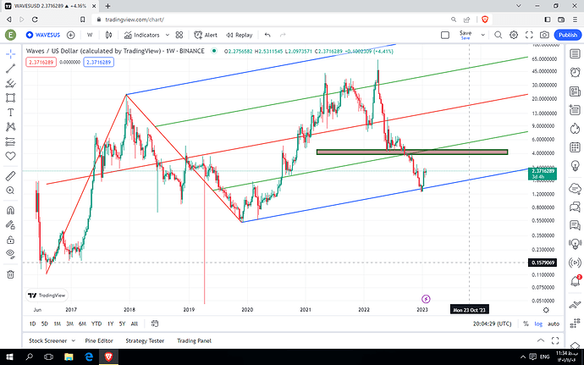Open chart settings gear in top toolbar
The height and width of the screenshot is (365, 584).
point(510,35)
